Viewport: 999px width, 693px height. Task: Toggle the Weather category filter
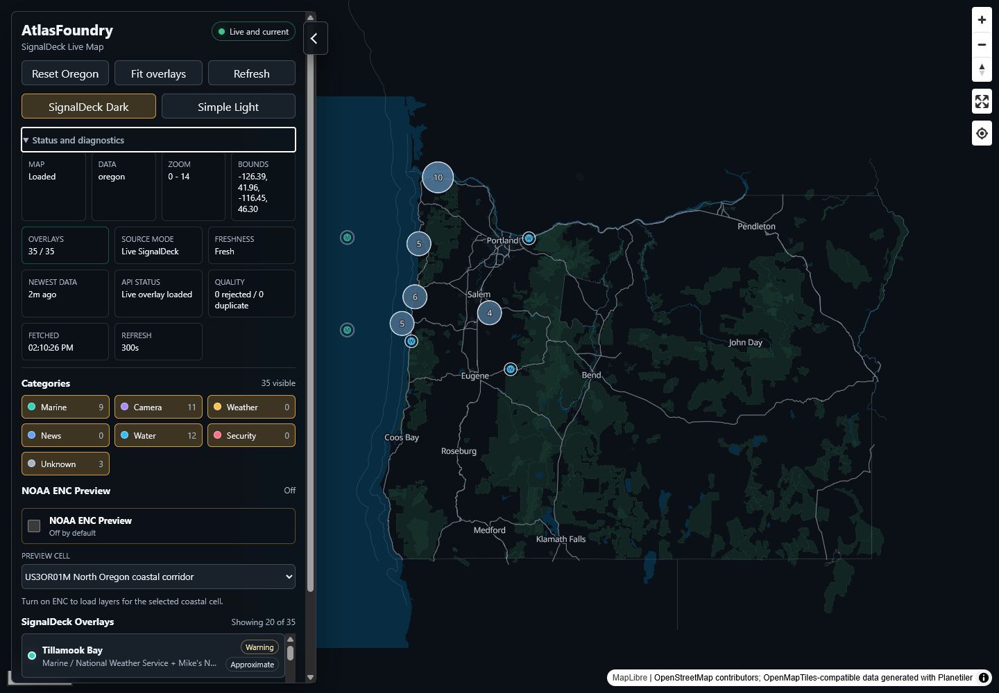[251, 407]
